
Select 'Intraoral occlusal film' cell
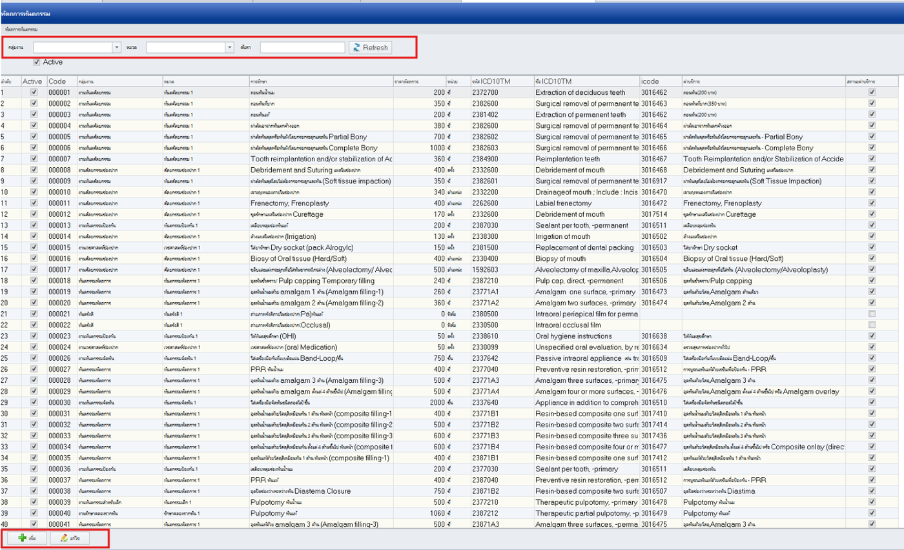tap(586, 325)
